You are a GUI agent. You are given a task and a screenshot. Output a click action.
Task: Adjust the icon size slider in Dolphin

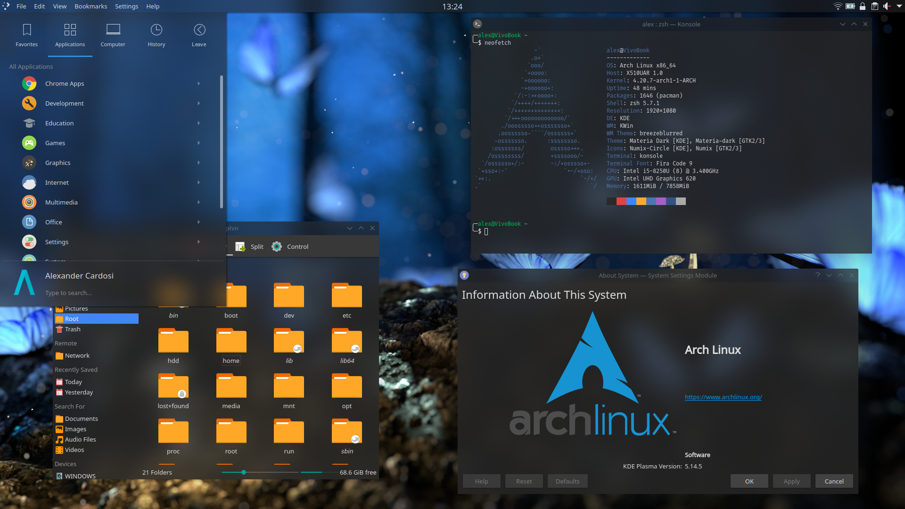(243, 472)
